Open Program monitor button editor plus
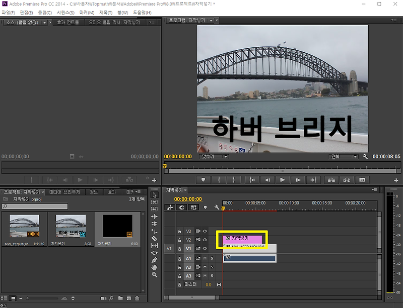 [x=396, y=180]
